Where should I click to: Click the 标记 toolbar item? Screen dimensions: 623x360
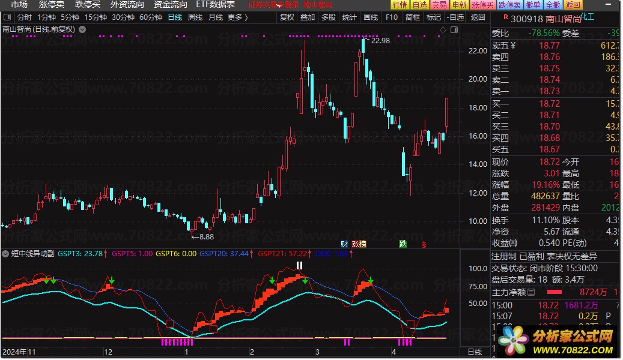(x=434, y=17)
